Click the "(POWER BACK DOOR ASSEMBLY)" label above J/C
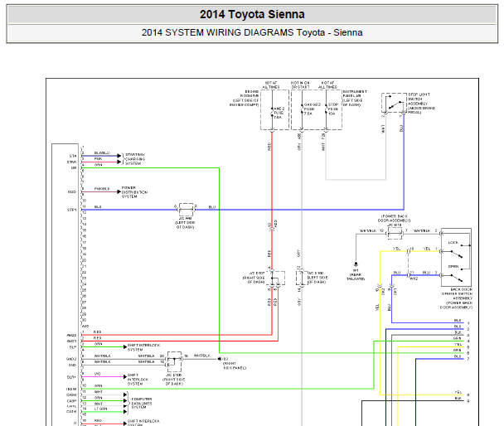This screenshot has width=504, height=426. tap(394, 219)
